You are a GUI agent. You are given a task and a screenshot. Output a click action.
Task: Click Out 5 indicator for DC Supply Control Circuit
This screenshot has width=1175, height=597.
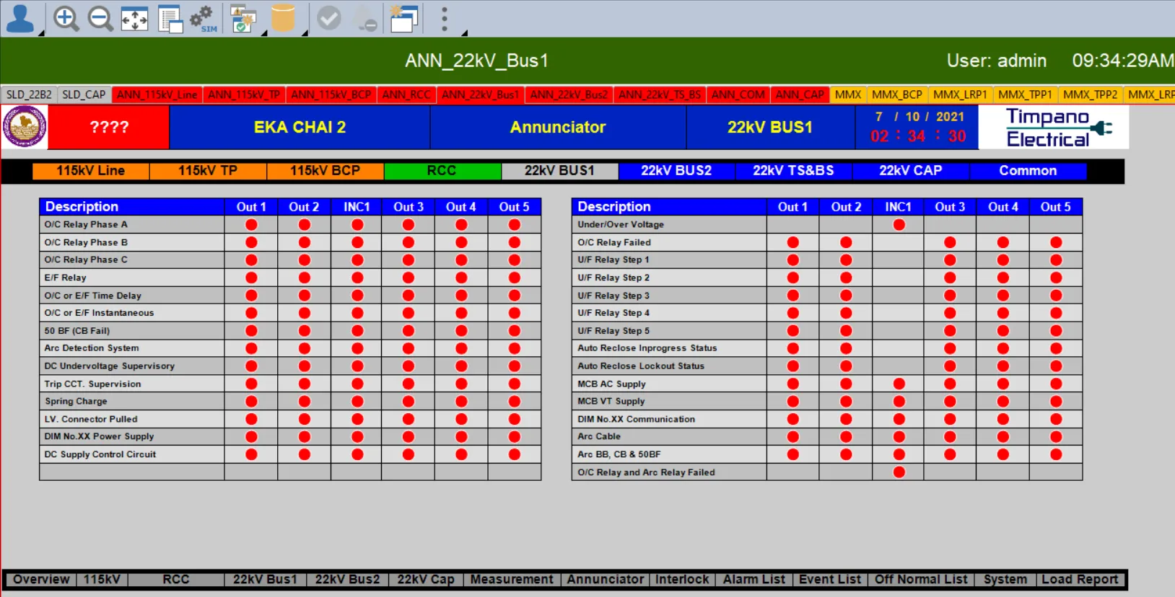(x=514, y=454)
